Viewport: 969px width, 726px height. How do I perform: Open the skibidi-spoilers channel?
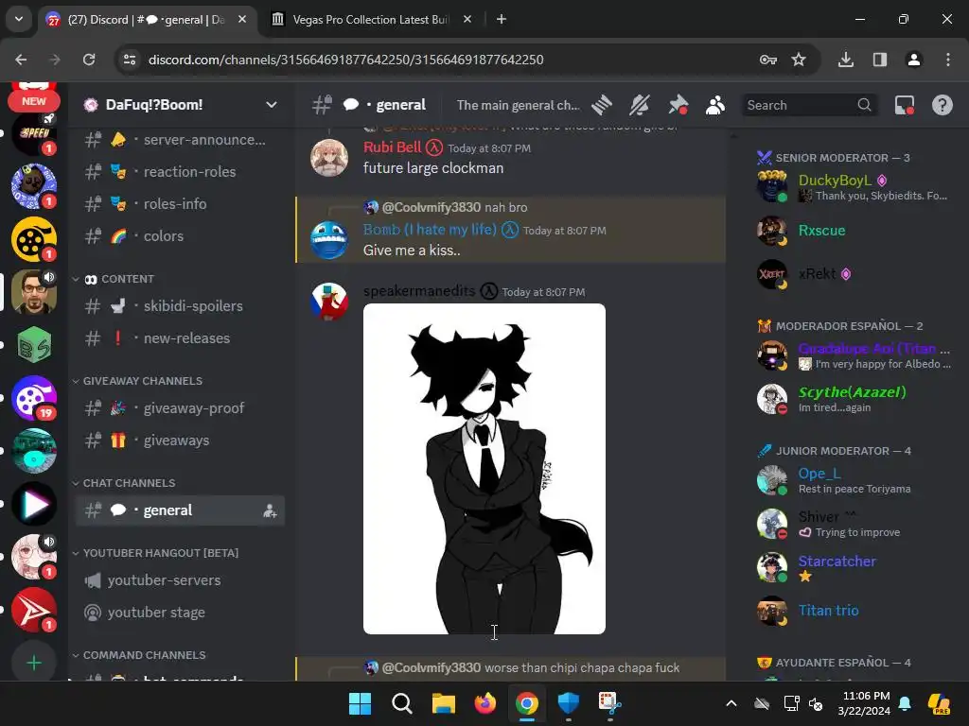coord(180,306)
